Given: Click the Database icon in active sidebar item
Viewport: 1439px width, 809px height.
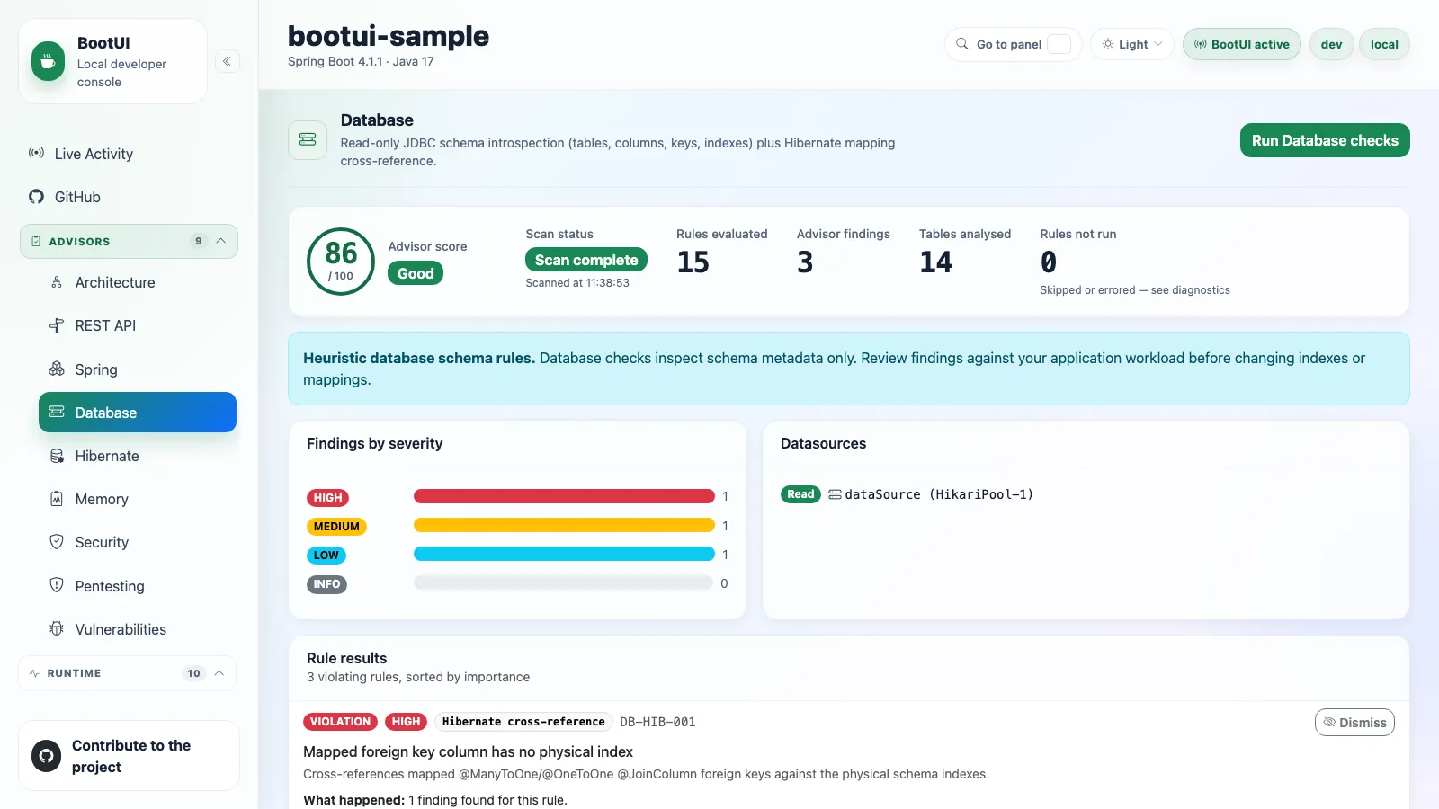Looking at the screenshot, I should point(57,412).
